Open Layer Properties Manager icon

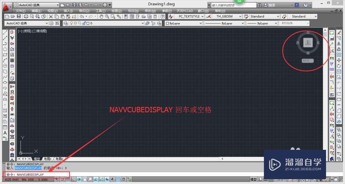click(x=65, y=23)
